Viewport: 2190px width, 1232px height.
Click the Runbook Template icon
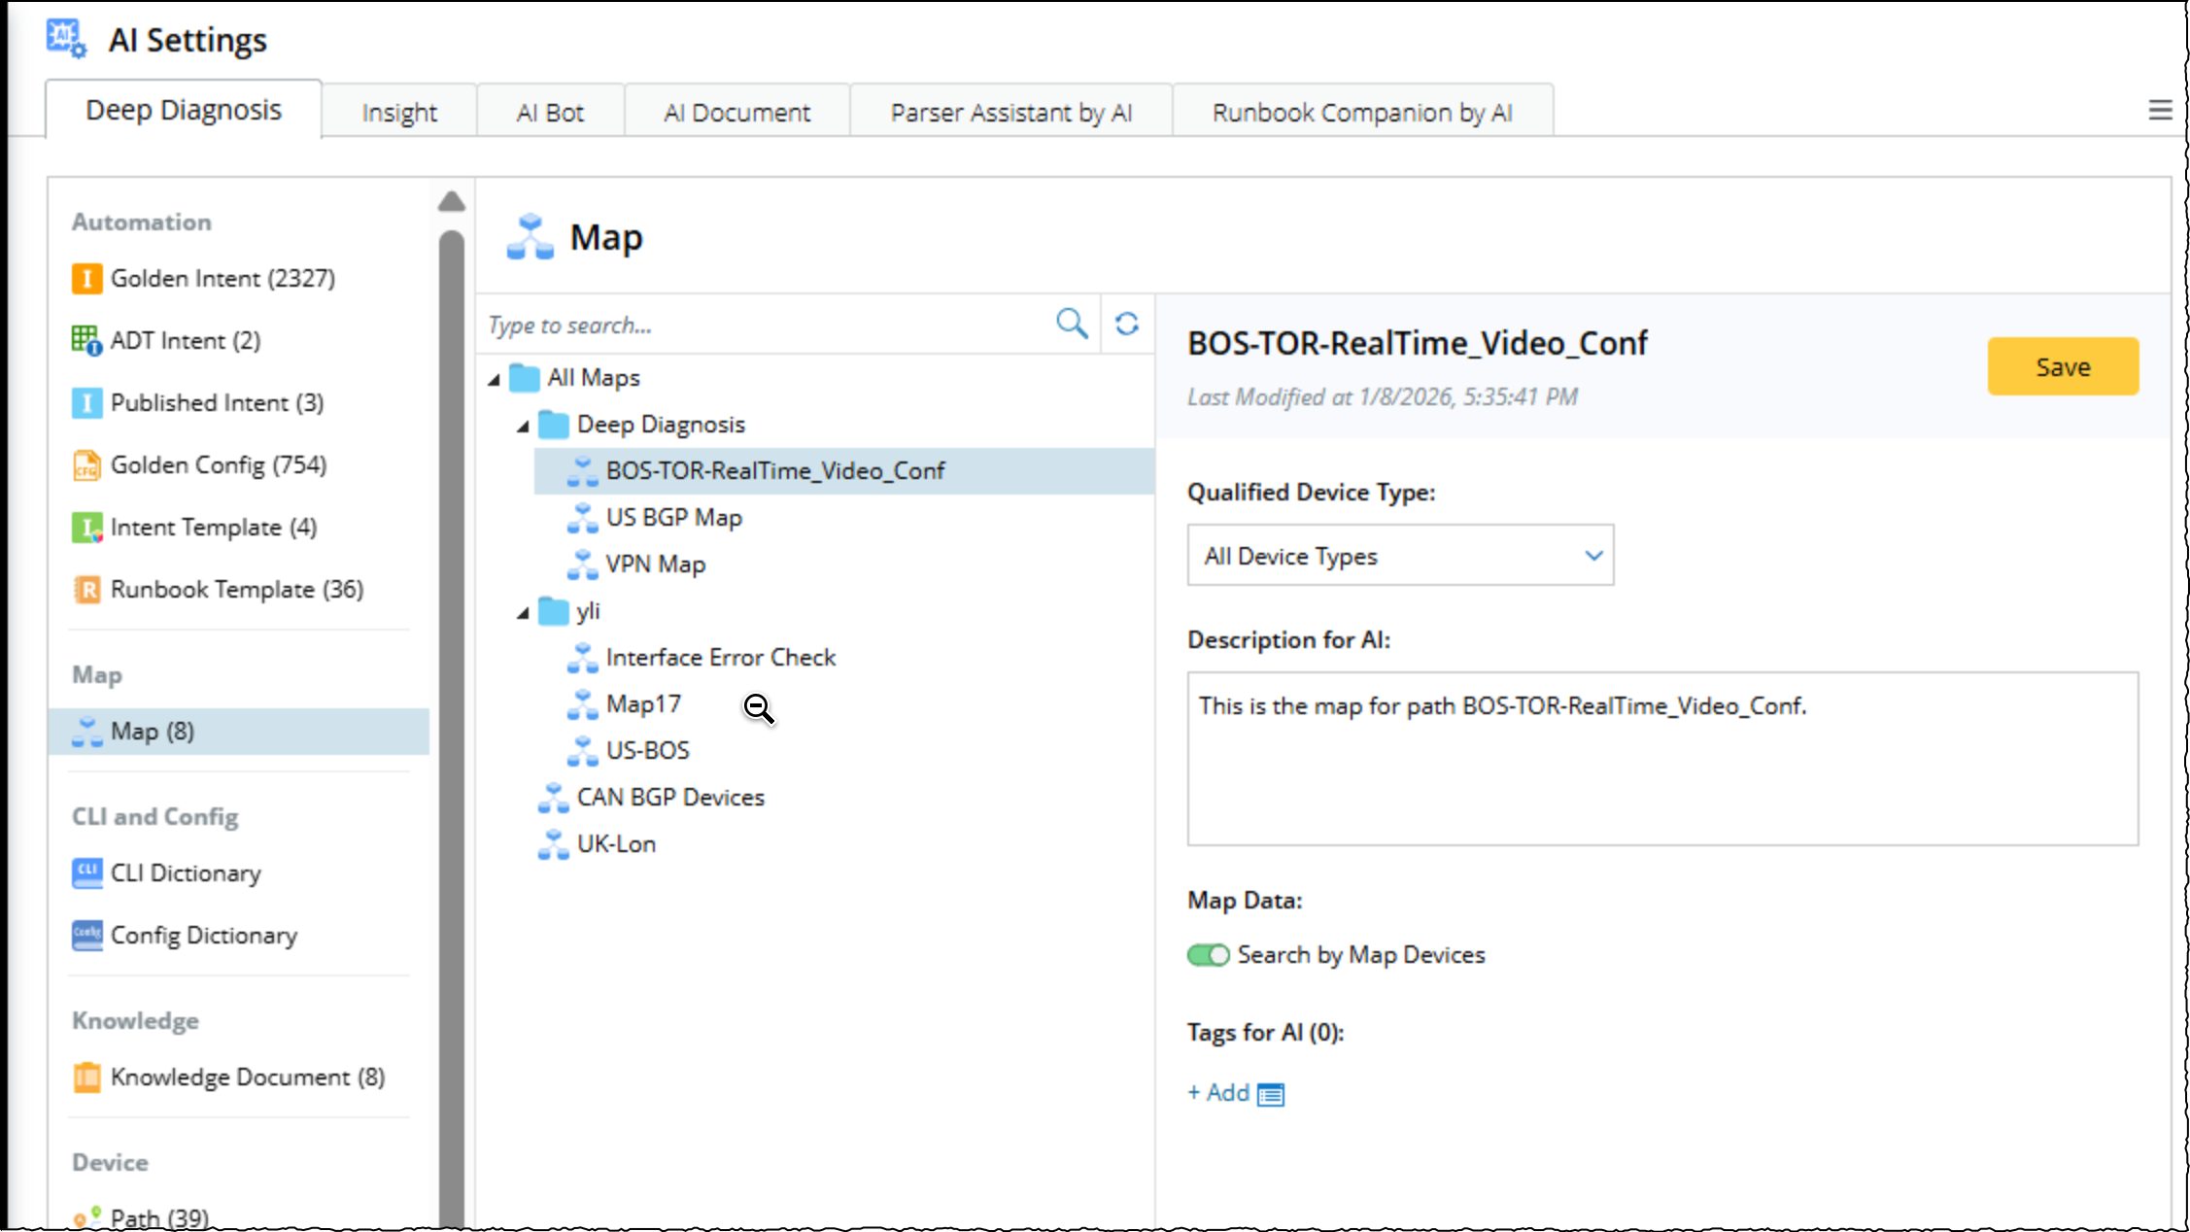(86, 590)
